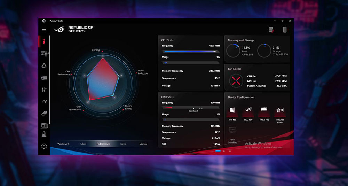Click the CPU Fan 2700 RPM row
348x186 pixels.
[x=267, y=76]
